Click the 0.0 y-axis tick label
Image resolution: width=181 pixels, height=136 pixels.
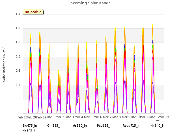[x=18, y=113]
